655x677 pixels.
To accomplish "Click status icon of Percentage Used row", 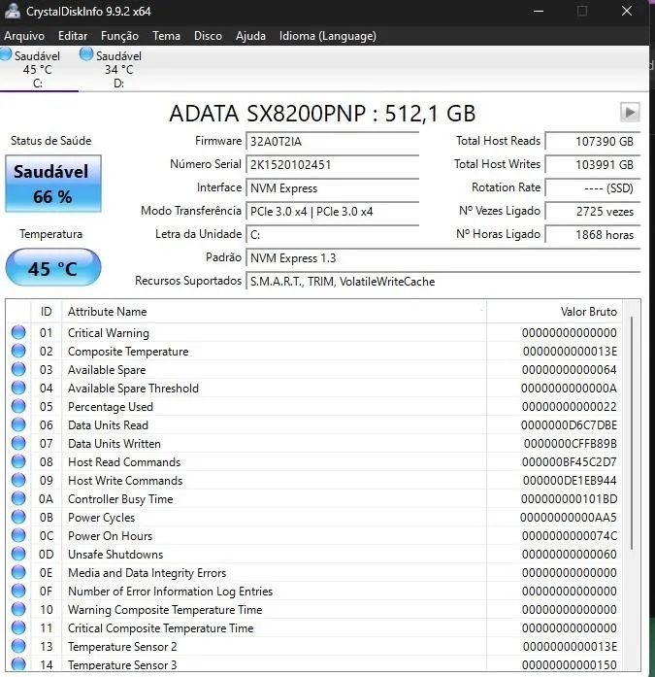I will click(18, 406).
